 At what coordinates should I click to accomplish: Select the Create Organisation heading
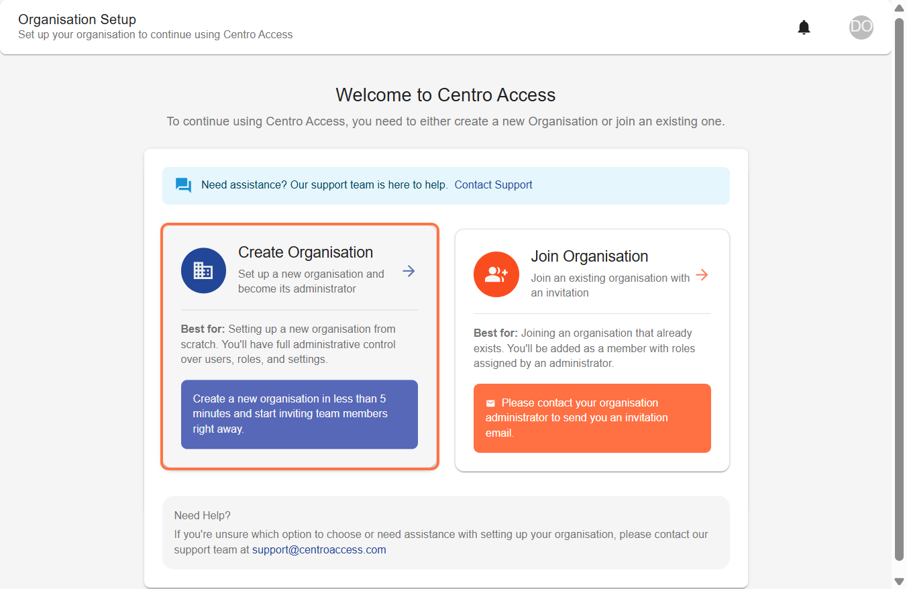click(x=306, y=252)
